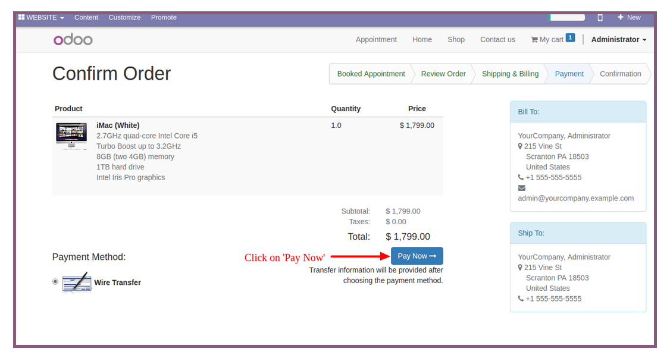Select the Review Order step
Viewport: 670px width, 361px height.
coord(443,74)
